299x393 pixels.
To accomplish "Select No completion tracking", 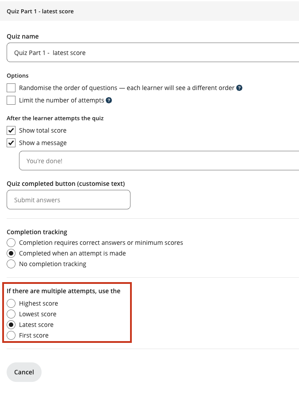I will pyautogui.click(x=11, y=264).
